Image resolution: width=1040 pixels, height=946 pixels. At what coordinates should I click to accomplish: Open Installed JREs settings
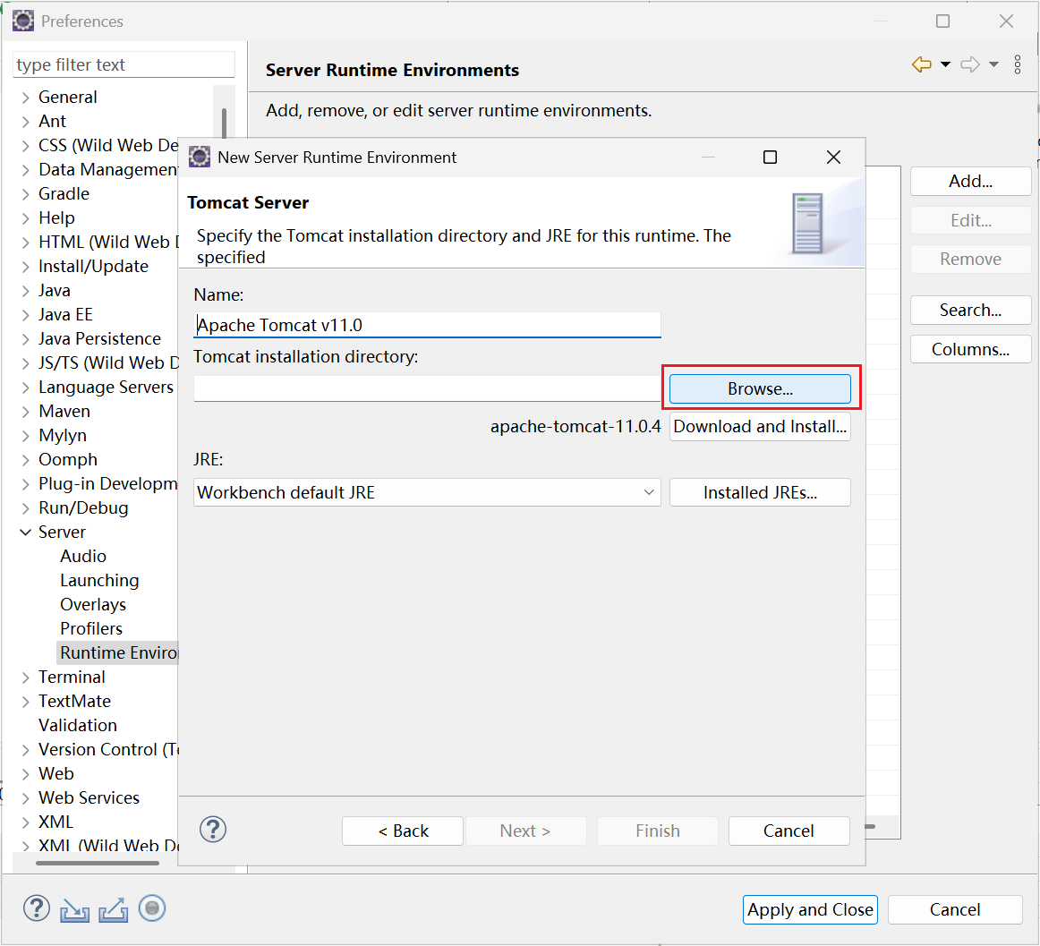point(760,492)
